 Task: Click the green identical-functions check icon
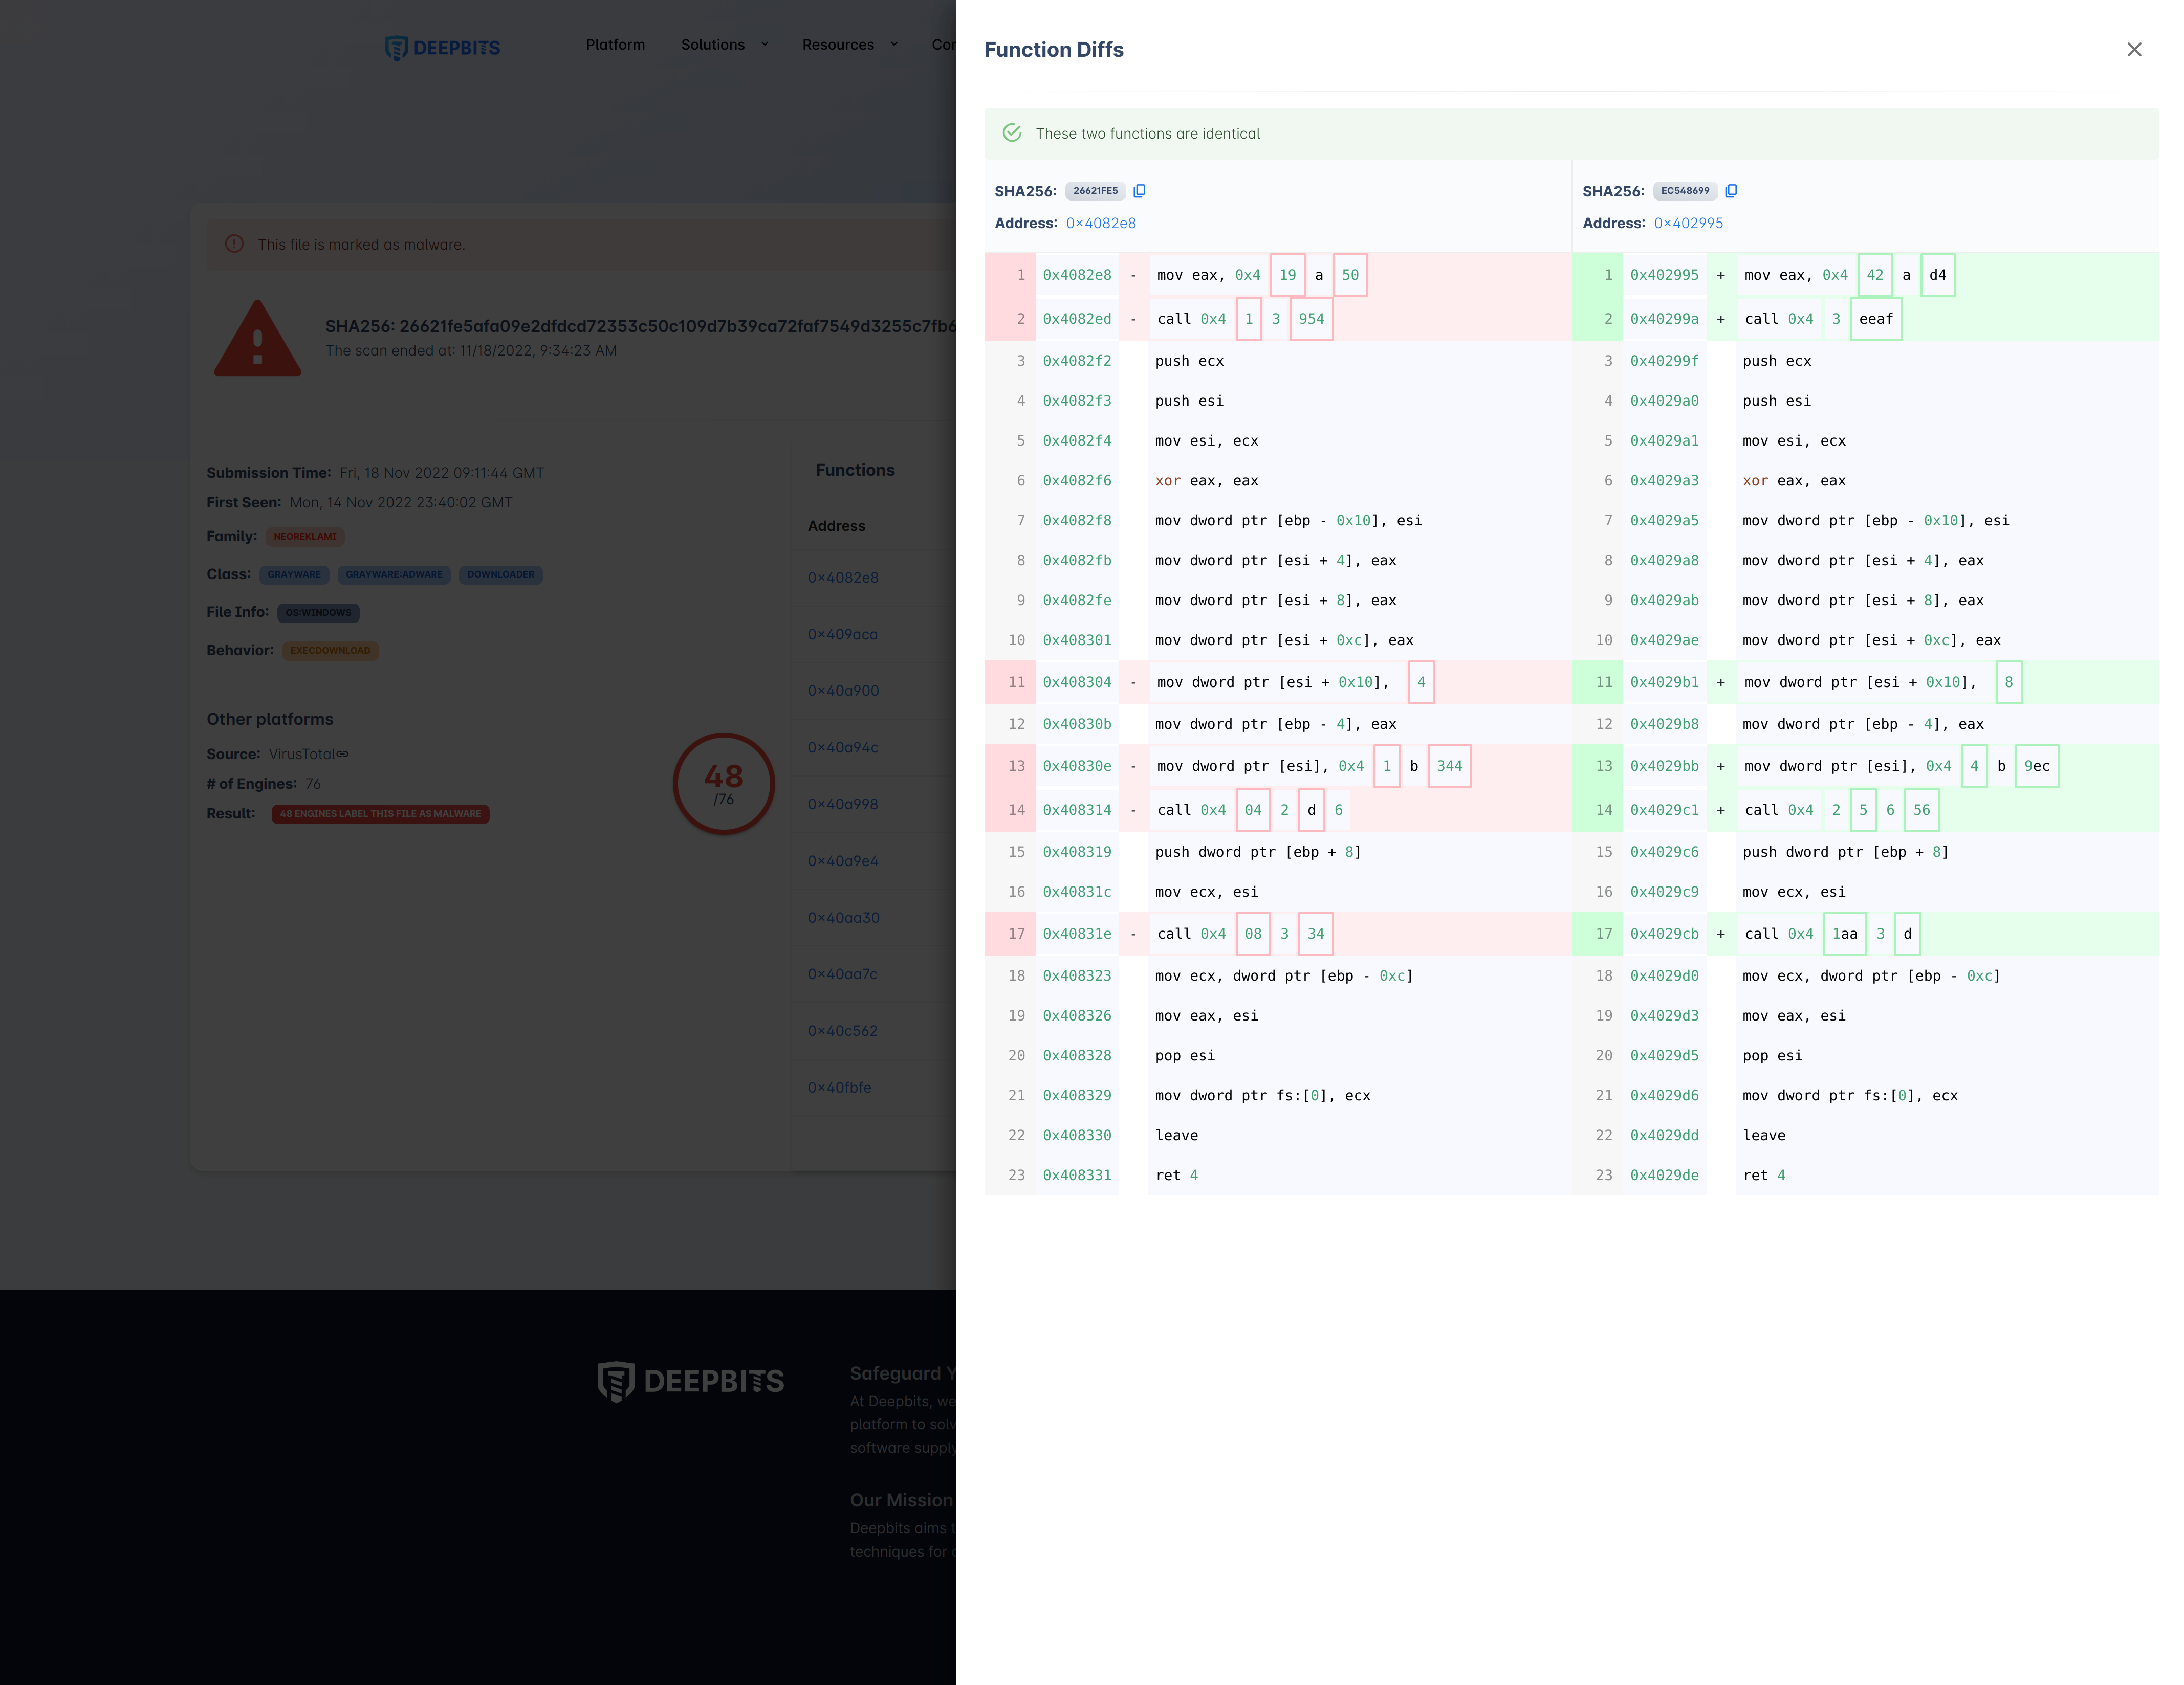coord(1012,133)
